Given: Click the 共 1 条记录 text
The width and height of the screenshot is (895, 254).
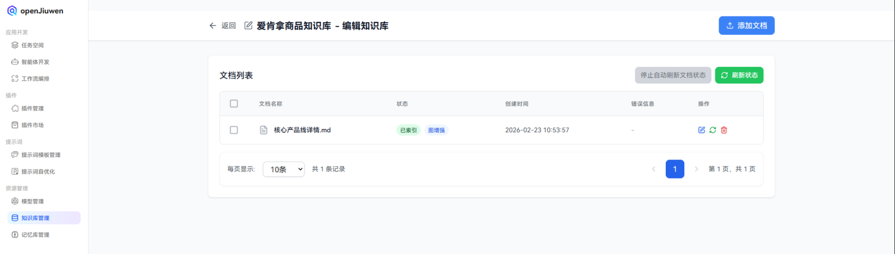Looking at the screenshot, I should point(328,169).
